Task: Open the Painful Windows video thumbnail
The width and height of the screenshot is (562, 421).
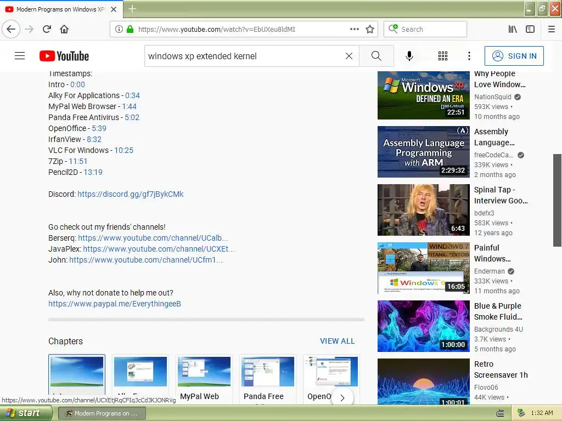Action: tap(423, 268)
